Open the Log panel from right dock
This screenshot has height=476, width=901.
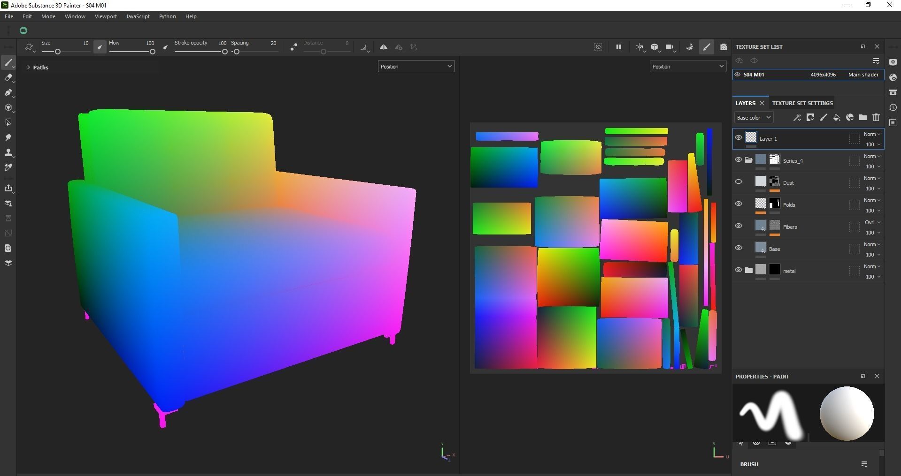click(893, 122)
